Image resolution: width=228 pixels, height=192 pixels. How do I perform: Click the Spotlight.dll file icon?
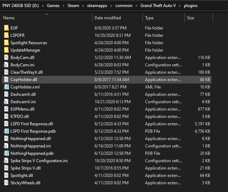(6, 176)
